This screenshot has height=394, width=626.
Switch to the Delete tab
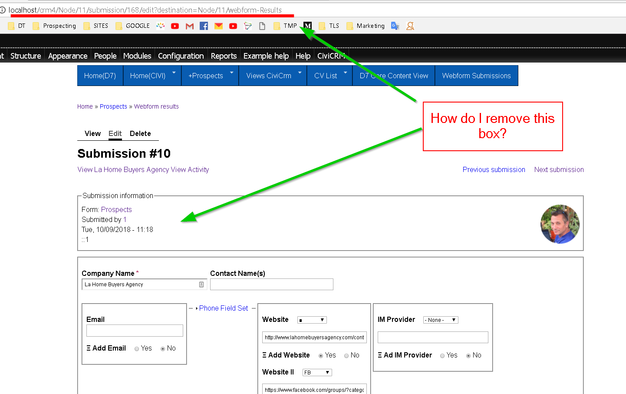tap(140, 133)
